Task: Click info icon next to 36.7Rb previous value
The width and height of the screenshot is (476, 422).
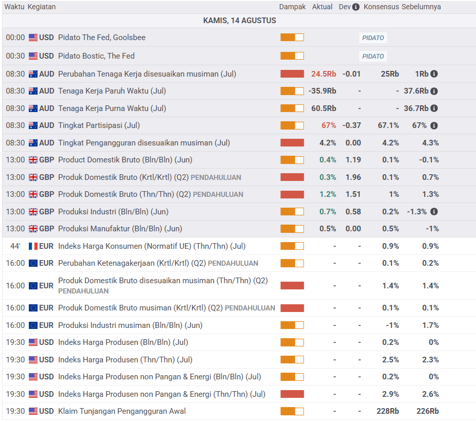Action: click(434, 108)
